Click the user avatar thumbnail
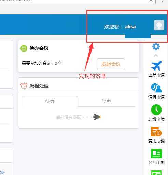This screenshot has height=175, width=168. click(x=159, y=25)
